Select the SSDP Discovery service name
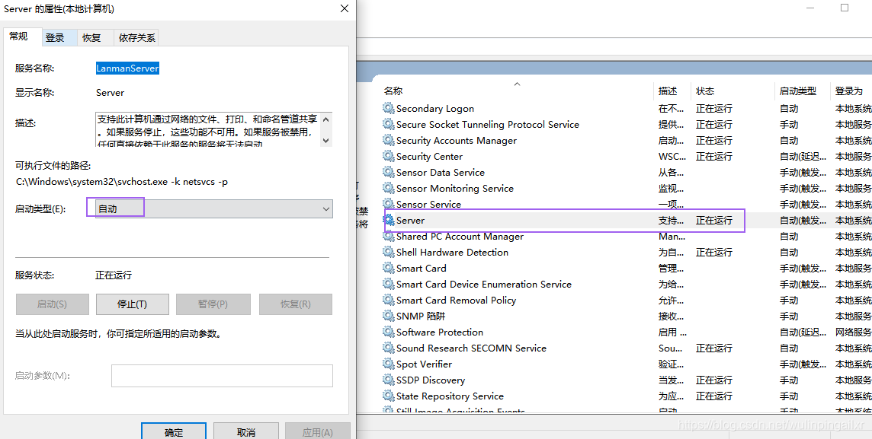This screenshot has width=872, height=439. click(431, 380)
